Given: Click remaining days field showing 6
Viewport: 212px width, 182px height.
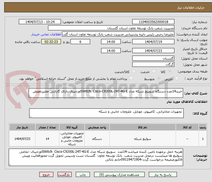Looking at the screenshot, I should pos(80,42).
